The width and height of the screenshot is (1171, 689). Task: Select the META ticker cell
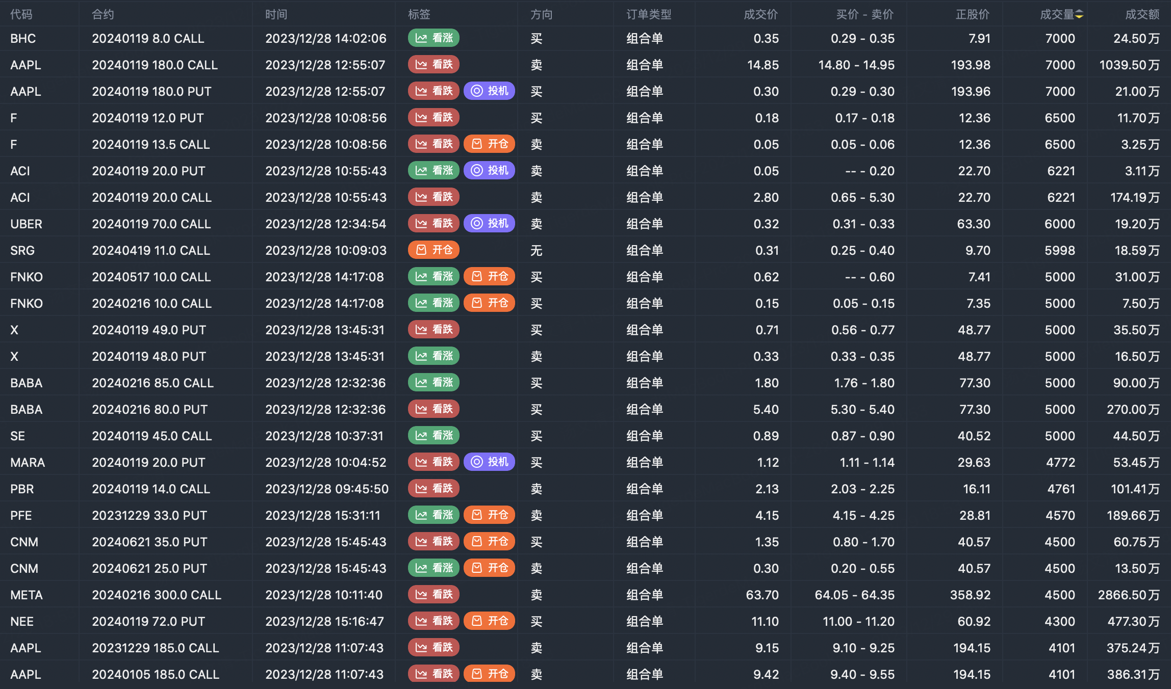pos(27,595)
